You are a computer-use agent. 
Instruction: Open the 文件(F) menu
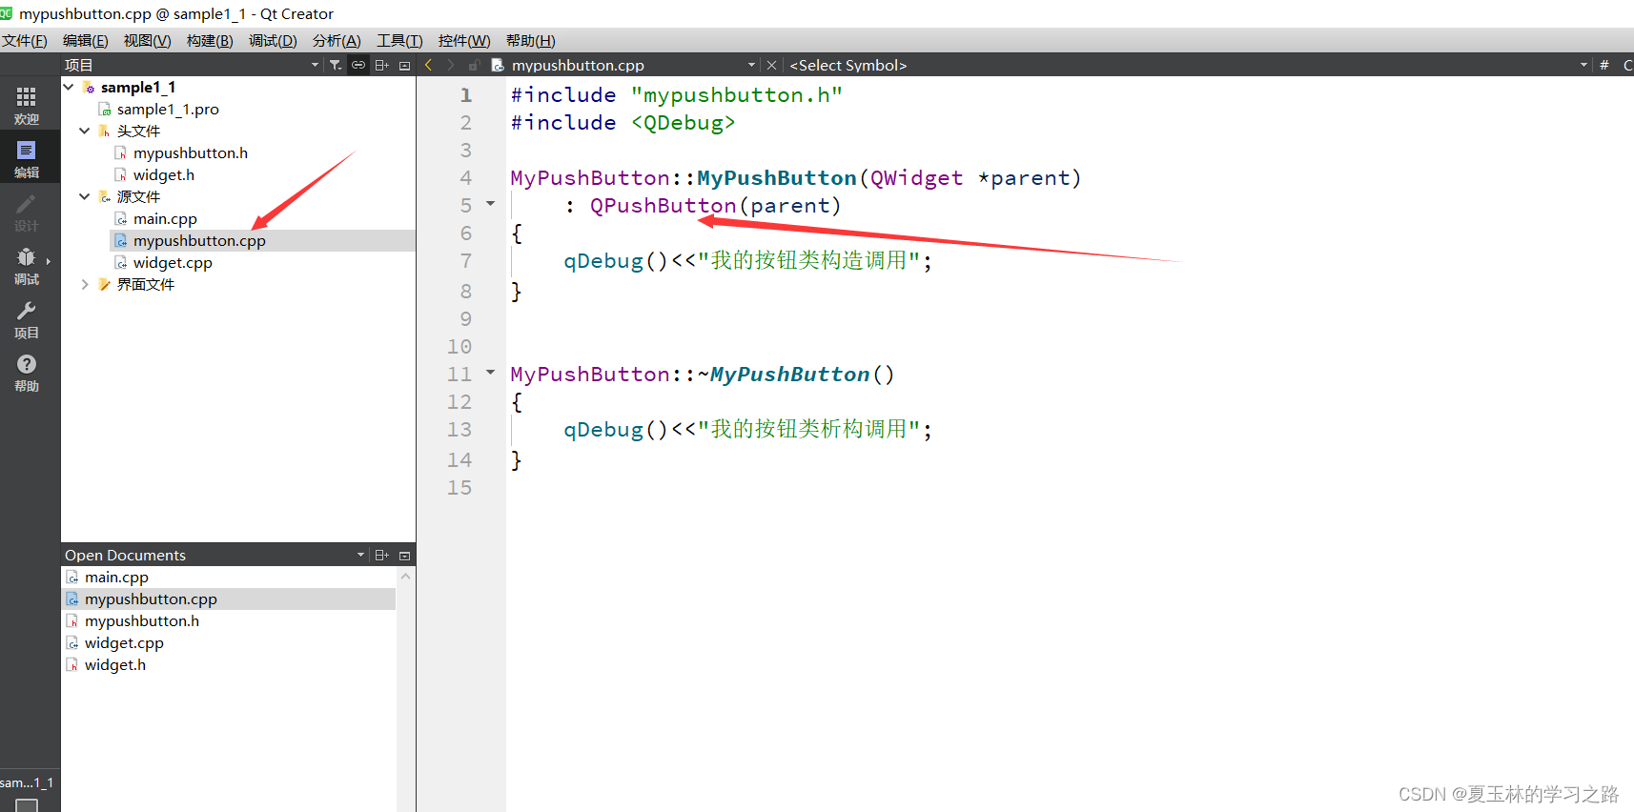pos(25,40)
